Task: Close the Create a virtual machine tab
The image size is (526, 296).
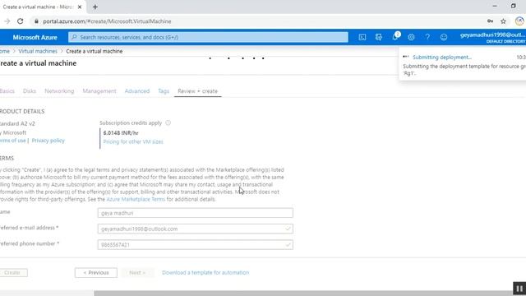Action: click(80, 7)
